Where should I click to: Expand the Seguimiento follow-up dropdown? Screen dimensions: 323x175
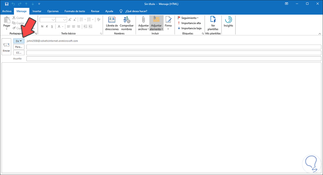(x=188, y=18)
